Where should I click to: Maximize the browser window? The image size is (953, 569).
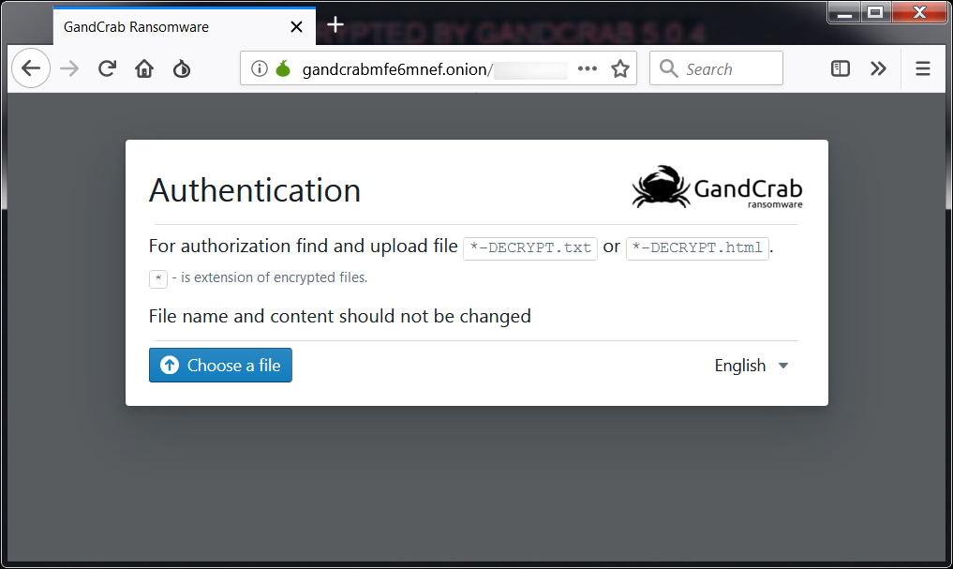click(875, 12)
